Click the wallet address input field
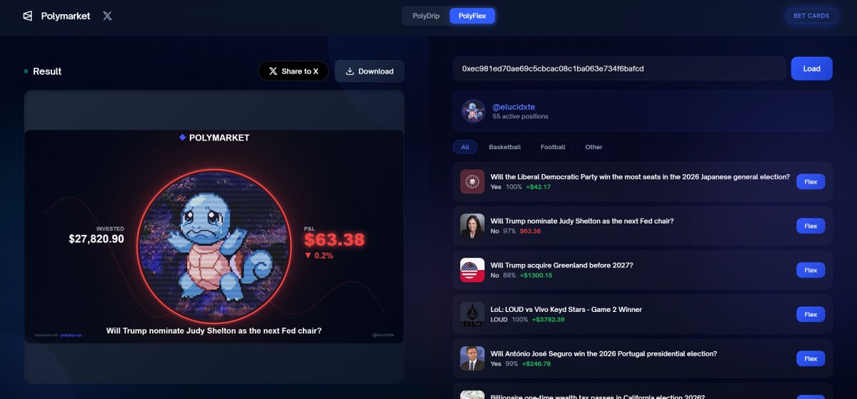This screenshot has width=857, height=399. 619,69
